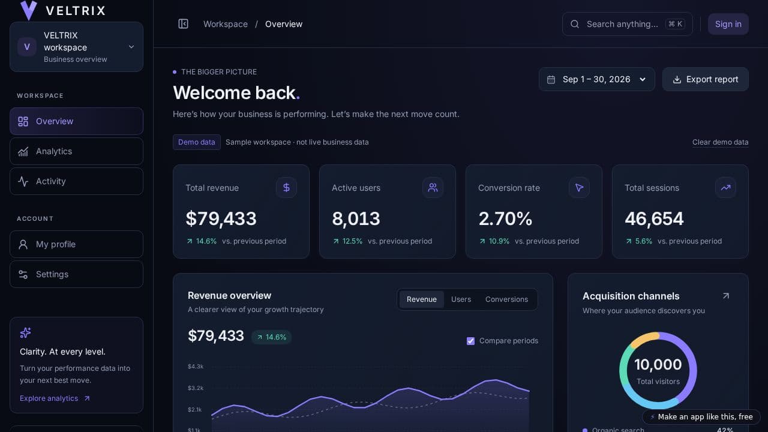Click the Welcome back heading
The height and width of the screenshot is (432, 768).
tap(236, 92)
